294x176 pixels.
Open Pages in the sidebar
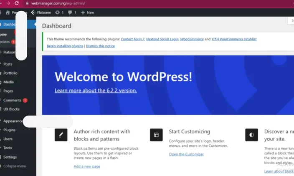(8, 91)
